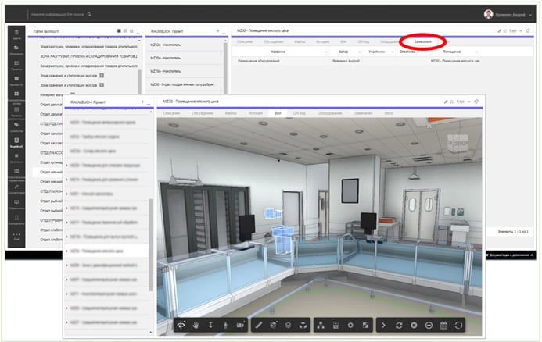
Task: Pin the front MZ30 panel with pin icon
Action: coord(476,102)
